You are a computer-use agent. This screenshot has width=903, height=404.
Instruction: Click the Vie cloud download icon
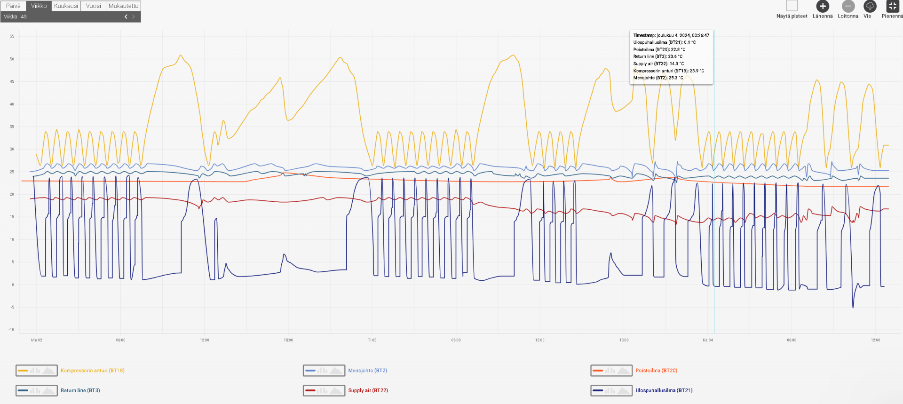(x=870, y=6)
